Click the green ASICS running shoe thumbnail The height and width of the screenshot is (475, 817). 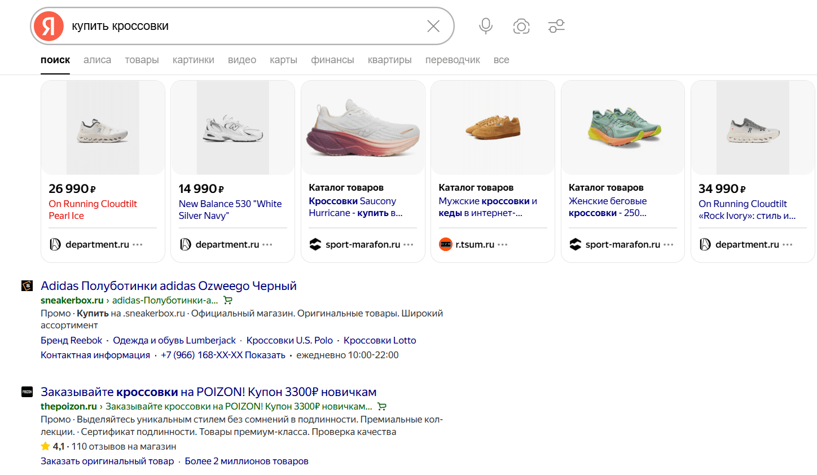coord(622,127)
